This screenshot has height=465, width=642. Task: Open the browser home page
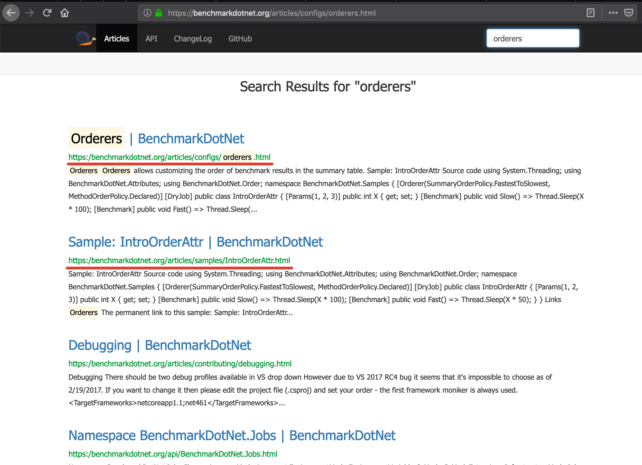[65, 13]
